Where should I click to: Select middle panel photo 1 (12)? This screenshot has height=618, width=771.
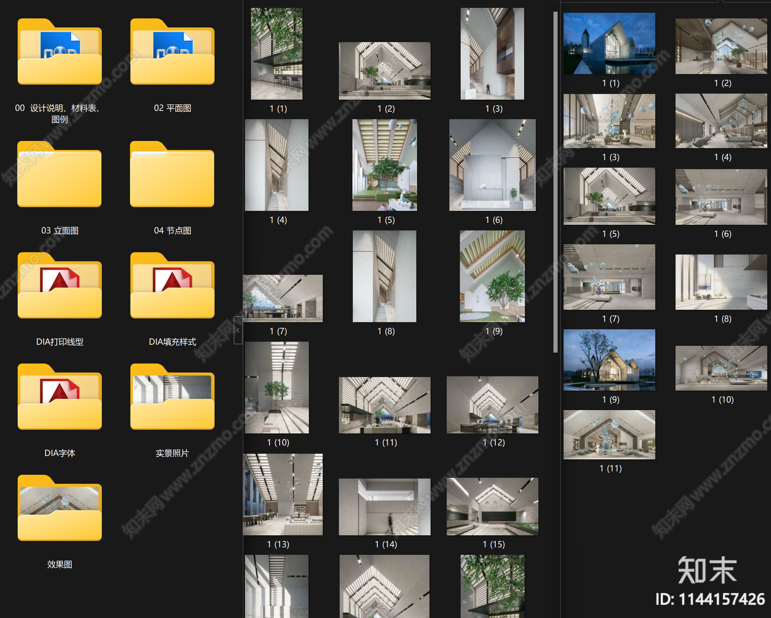point(492,405)
